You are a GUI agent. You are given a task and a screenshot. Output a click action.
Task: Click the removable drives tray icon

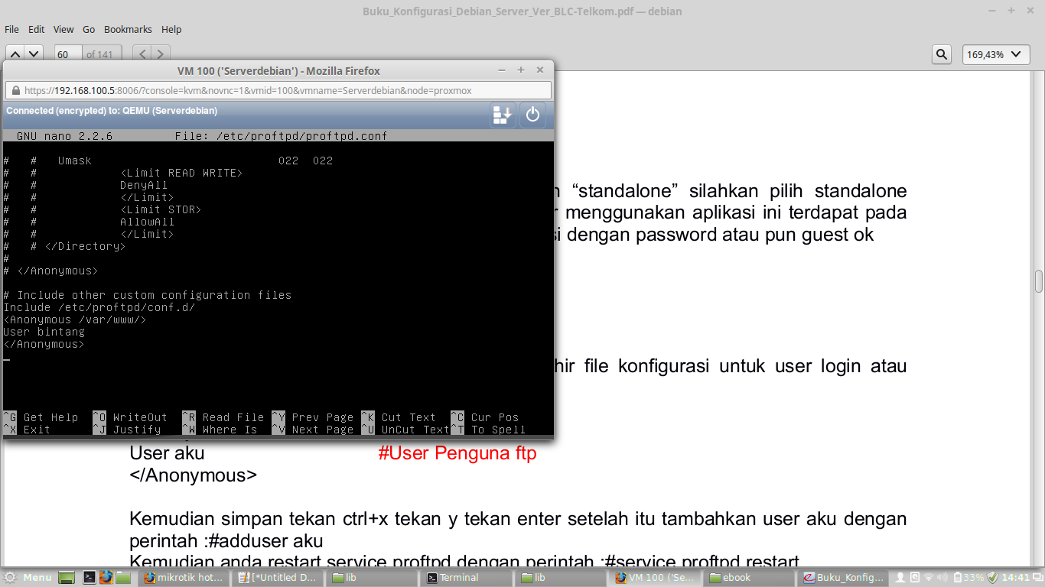point(915,578)
